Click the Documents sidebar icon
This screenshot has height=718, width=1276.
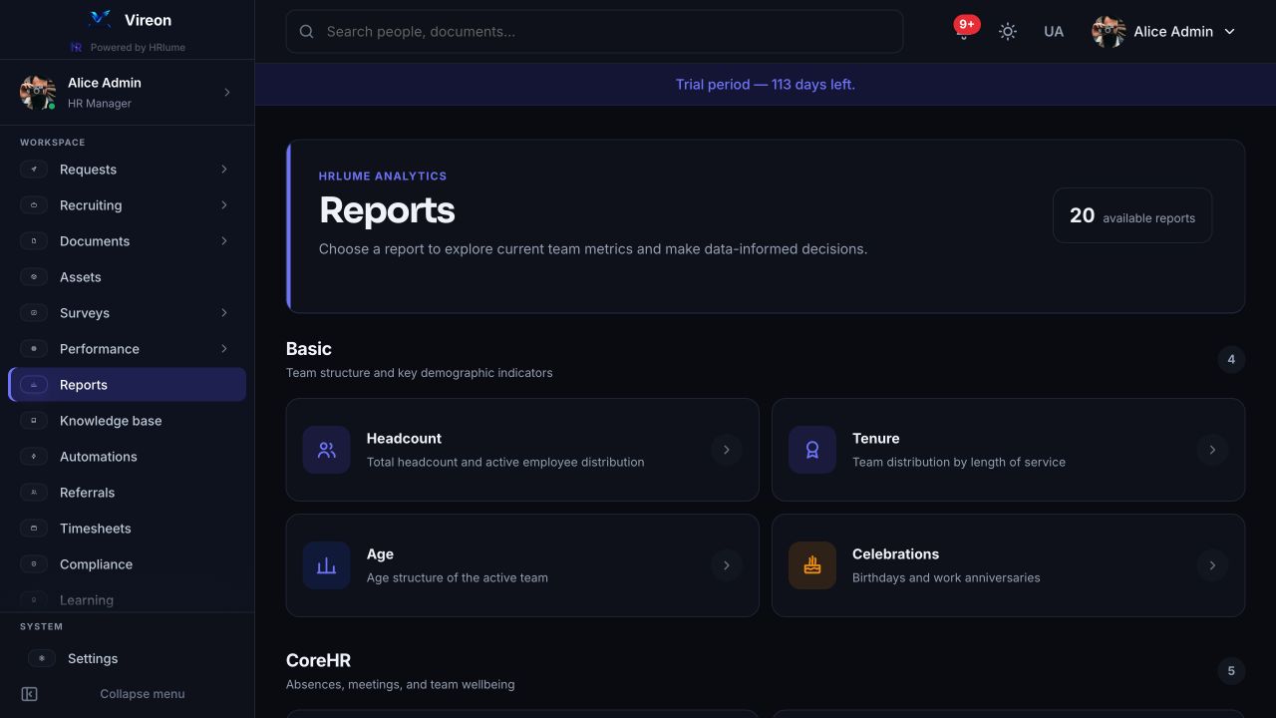click(34, 241)
